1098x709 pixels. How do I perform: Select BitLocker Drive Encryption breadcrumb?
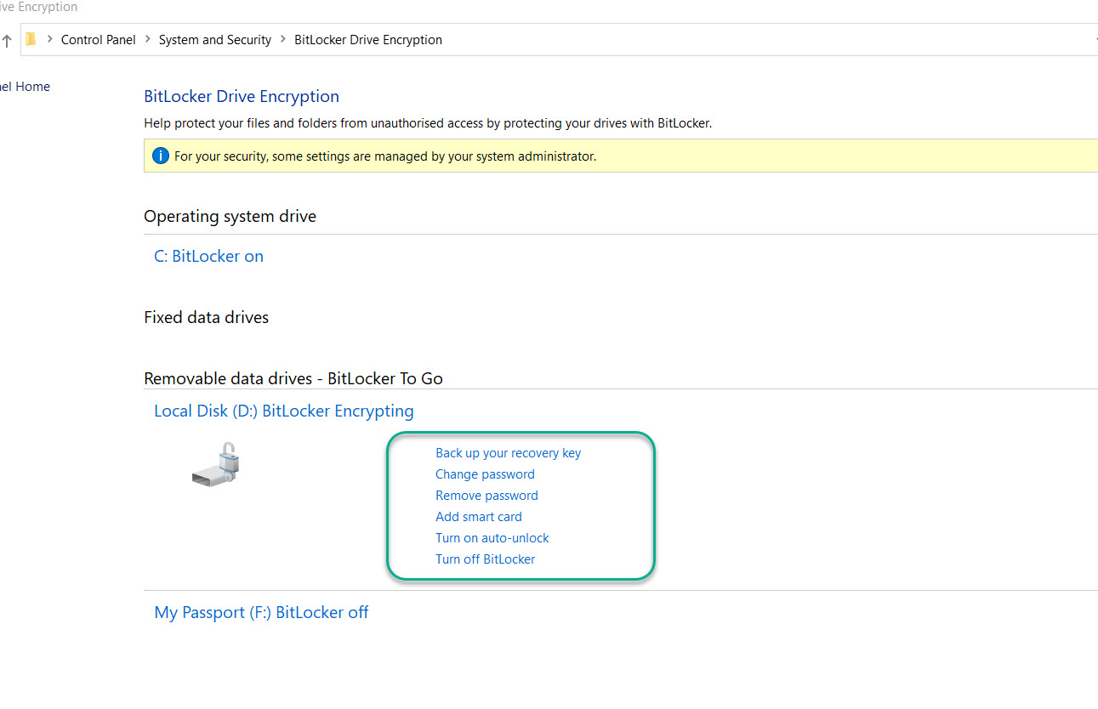click(368, 39)
